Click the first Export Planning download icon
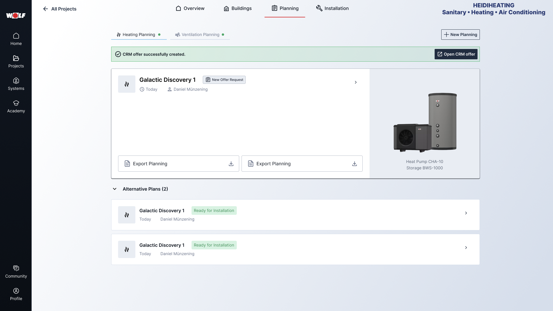The height and width of the screenshot is (311, 553). coord(231,164)
